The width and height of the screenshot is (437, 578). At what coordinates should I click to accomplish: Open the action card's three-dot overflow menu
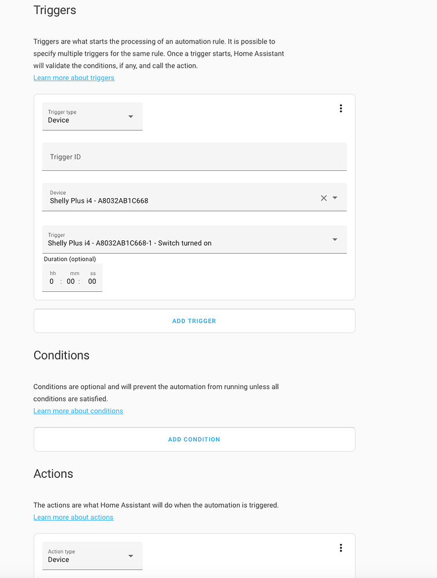click(x=341, y=547)
